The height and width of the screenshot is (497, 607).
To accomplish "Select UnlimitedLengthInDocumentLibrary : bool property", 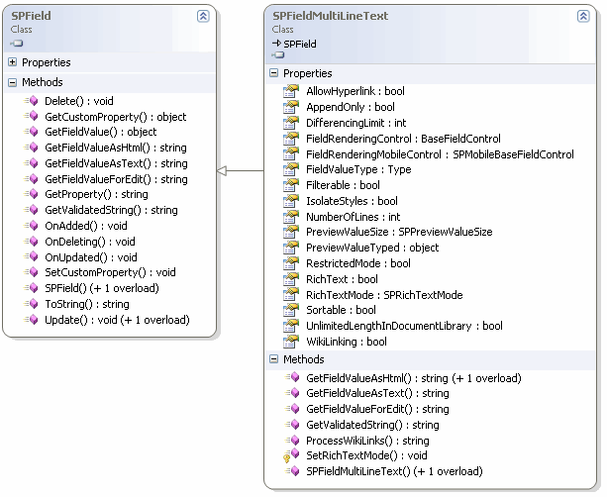I will coord(404,326).
